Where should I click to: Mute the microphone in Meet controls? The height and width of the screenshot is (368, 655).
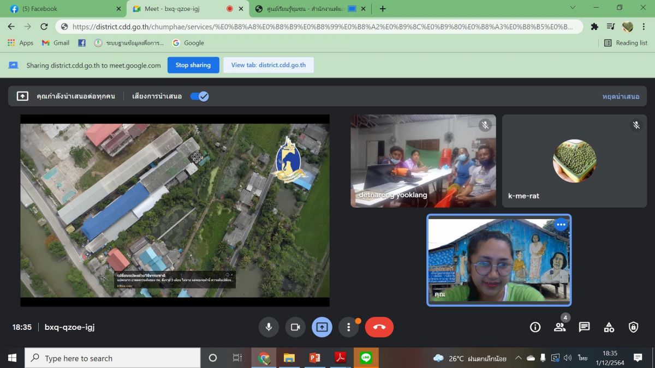[x=269, y=327]
